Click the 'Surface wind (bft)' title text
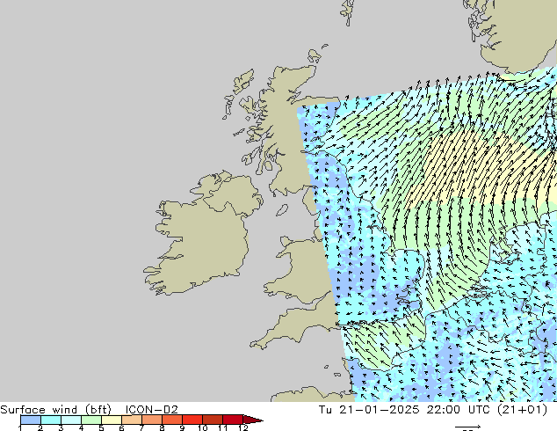The width and height of the screenshot is (557, 431). point(55,410)
